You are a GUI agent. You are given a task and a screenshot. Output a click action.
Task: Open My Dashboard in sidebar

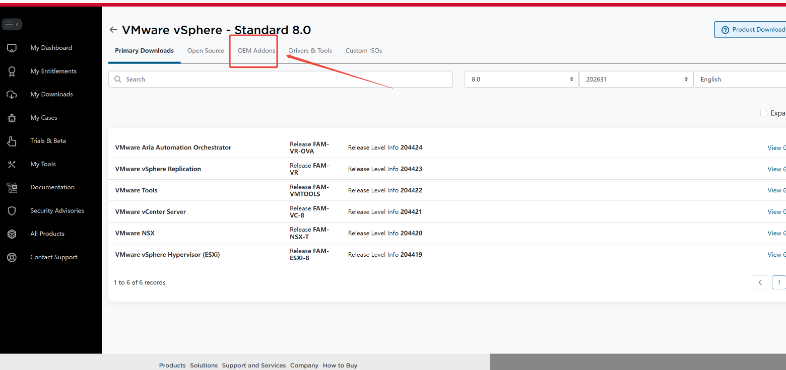(51, 48)
